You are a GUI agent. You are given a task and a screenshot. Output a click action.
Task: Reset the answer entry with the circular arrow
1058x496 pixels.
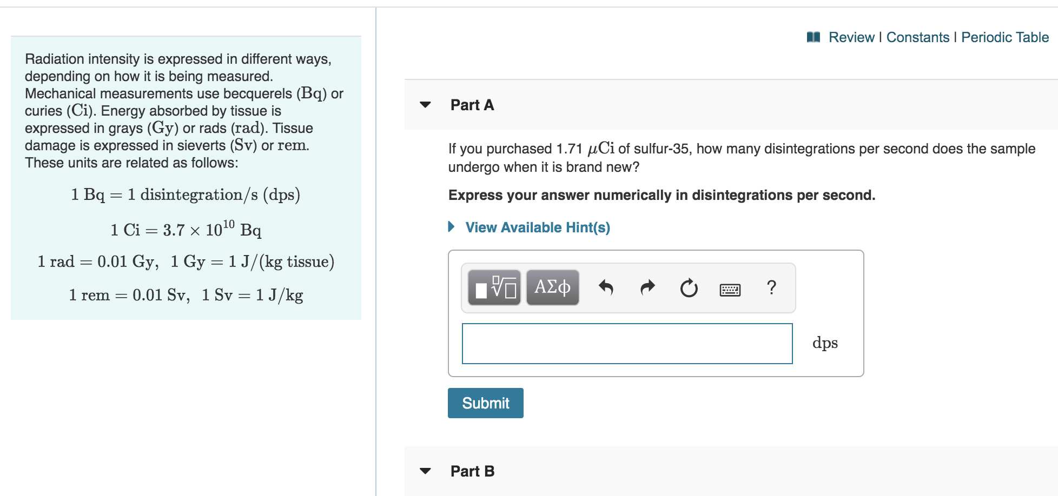pos(688,287)
